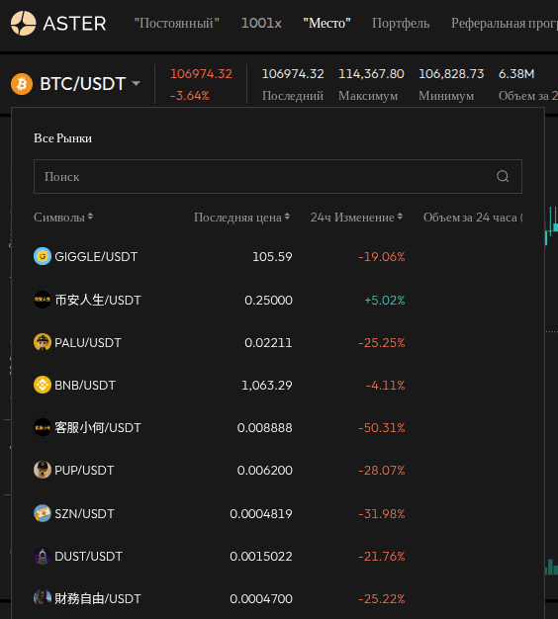The height and width of the screenshot is (619, 558).
Task: Select the 財務自由/USDT market
Action: pos(278,598)
